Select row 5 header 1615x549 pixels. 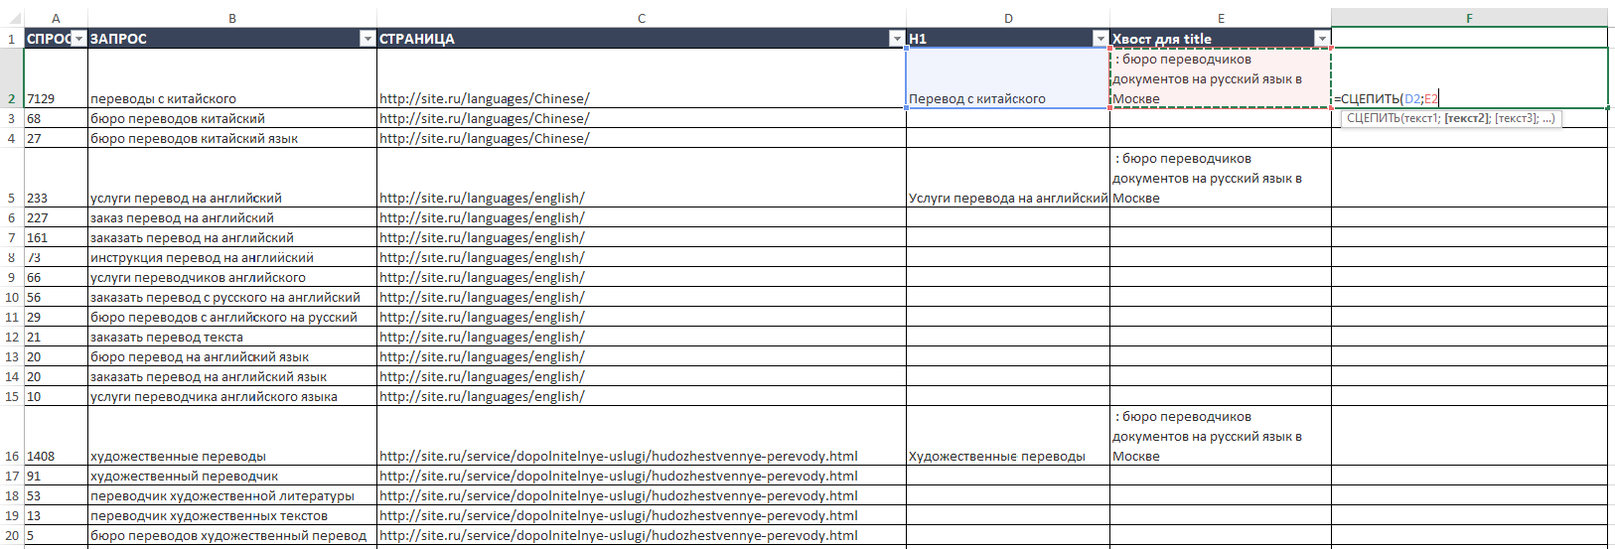click(12, 198)
